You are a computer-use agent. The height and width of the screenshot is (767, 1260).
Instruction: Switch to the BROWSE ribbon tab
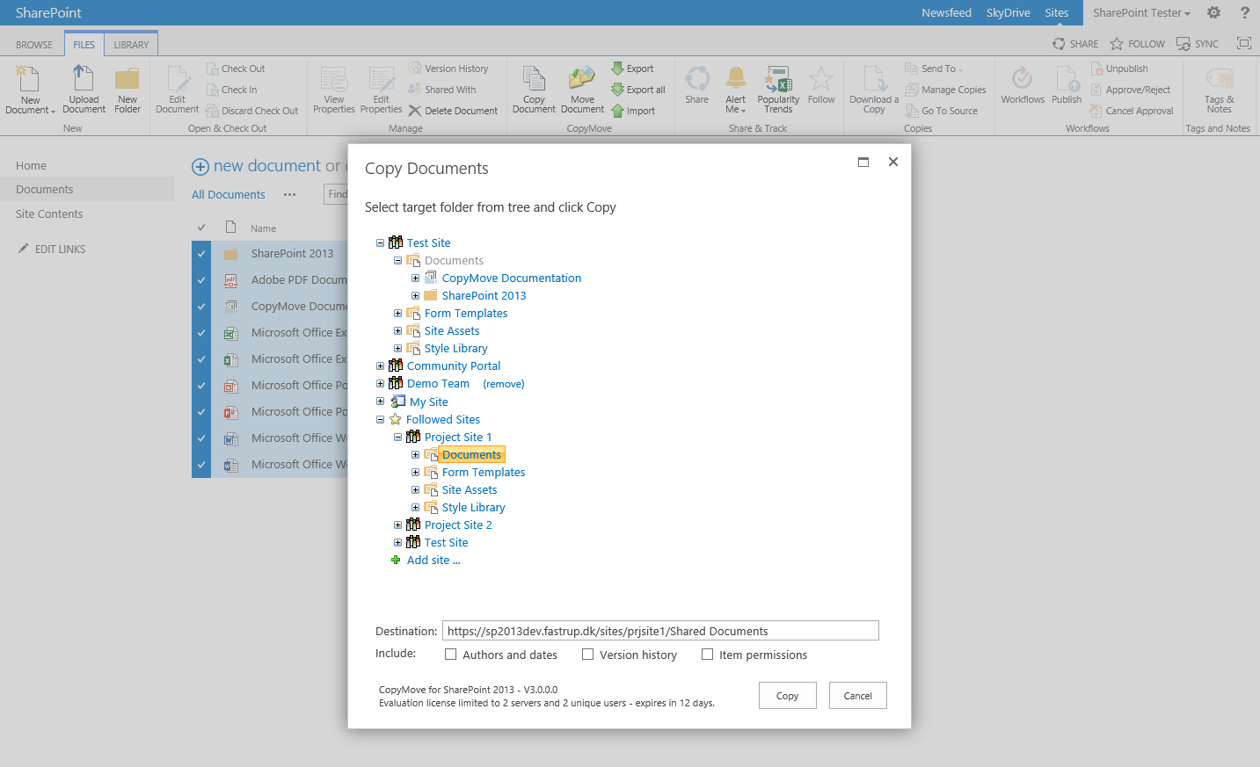(x=34, y=45)
